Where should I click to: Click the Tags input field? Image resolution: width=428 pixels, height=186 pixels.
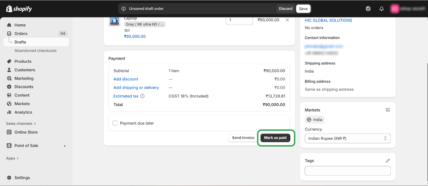347,171
